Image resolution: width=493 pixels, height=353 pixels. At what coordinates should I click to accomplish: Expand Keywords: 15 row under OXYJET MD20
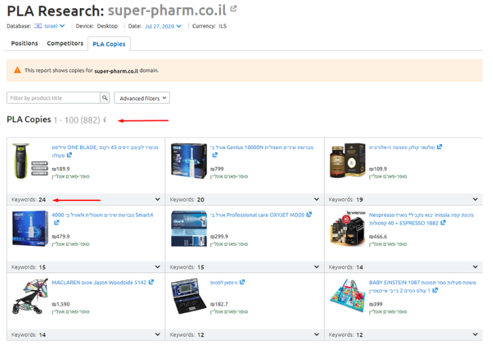point(317,267)
